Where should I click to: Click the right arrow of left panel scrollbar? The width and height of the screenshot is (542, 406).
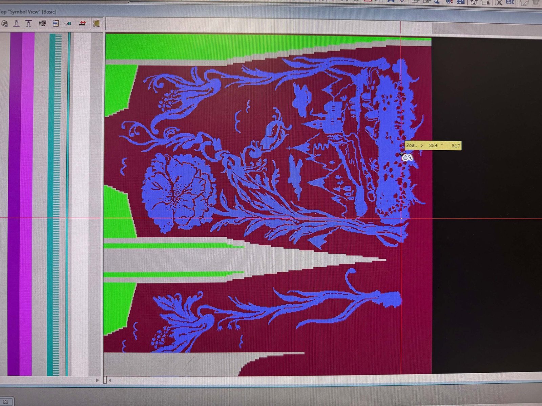97,380
